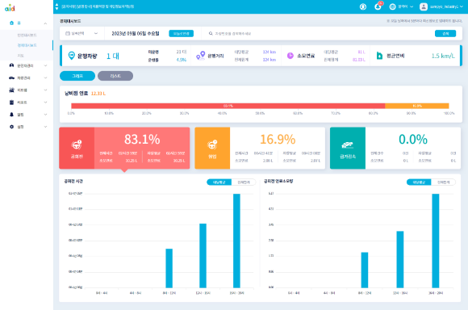This screenshot has width=468, height=310.
Task: Click the car icon on teal card
Action: 348,145
